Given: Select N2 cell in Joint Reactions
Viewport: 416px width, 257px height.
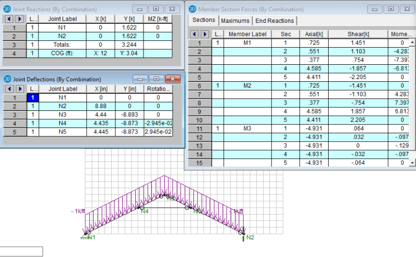Looking at the screenshot, I should point(62,36).
